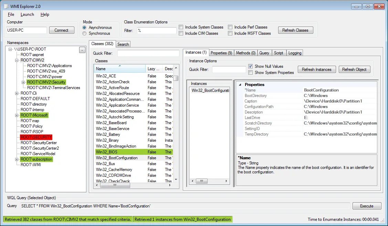Enable Include MSFT Classes checkbox
Viewport: 388px width, 226px height.
(230, 33)
